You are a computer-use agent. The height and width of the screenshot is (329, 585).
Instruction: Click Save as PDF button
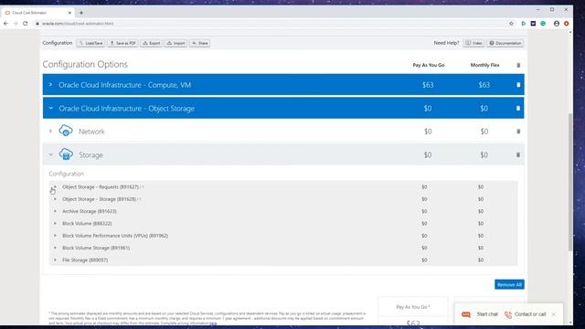122,43
